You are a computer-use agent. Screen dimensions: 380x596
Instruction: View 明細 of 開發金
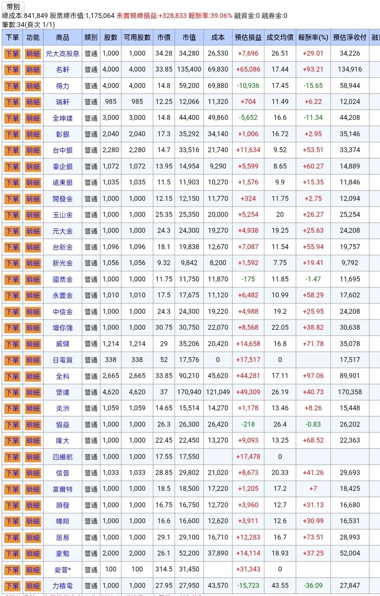point(33,199)
